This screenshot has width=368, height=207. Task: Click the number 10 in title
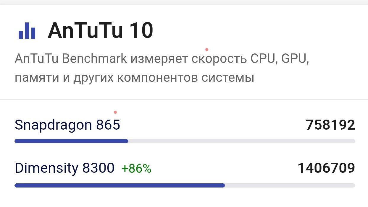tap(141, 30)
